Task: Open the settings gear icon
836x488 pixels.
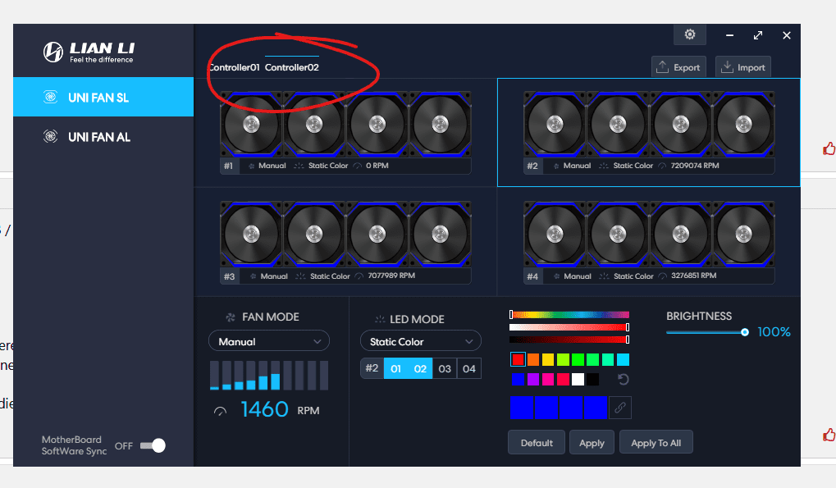Action: click(689, 34)
